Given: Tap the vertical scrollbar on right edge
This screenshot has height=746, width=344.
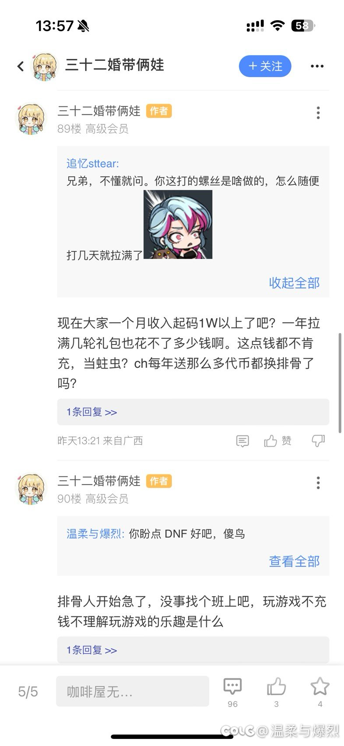Looking at the screenshot, I should (340, 383).
